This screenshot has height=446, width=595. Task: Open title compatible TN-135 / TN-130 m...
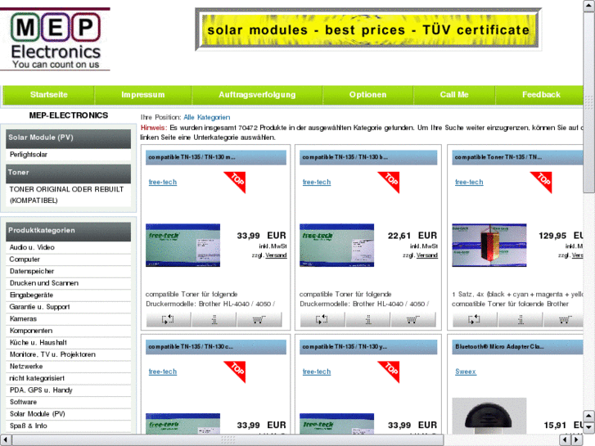192,157
